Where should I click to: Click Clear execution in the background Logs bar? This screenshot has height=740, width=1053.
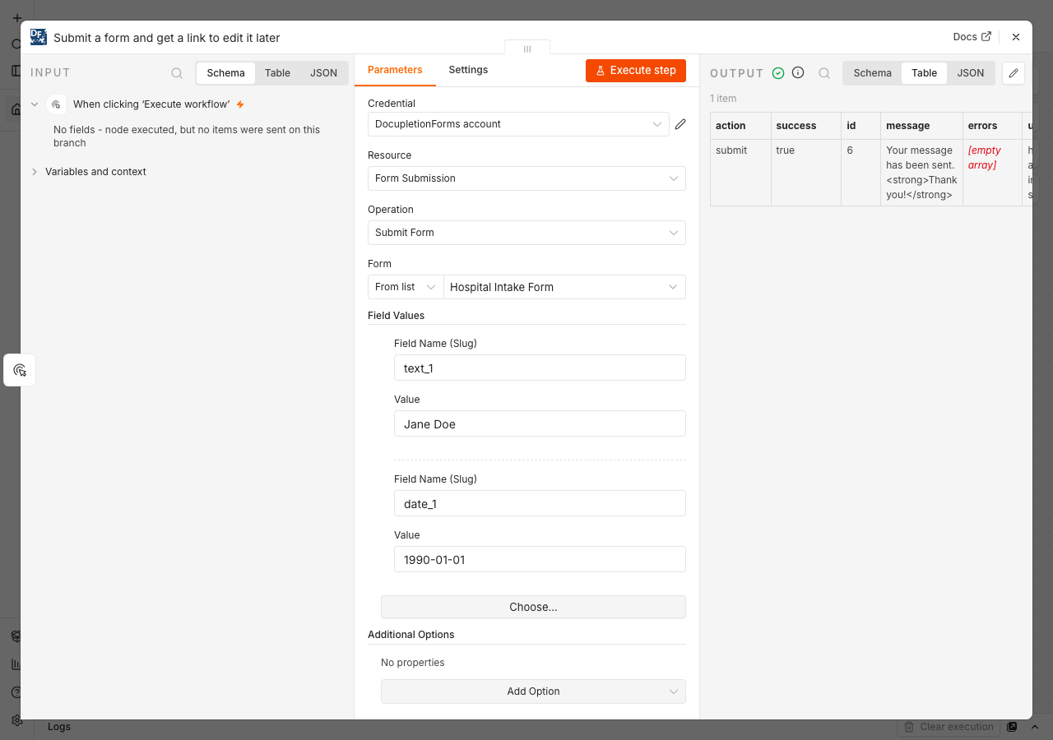pyautogui.click(x=949, y=727)
